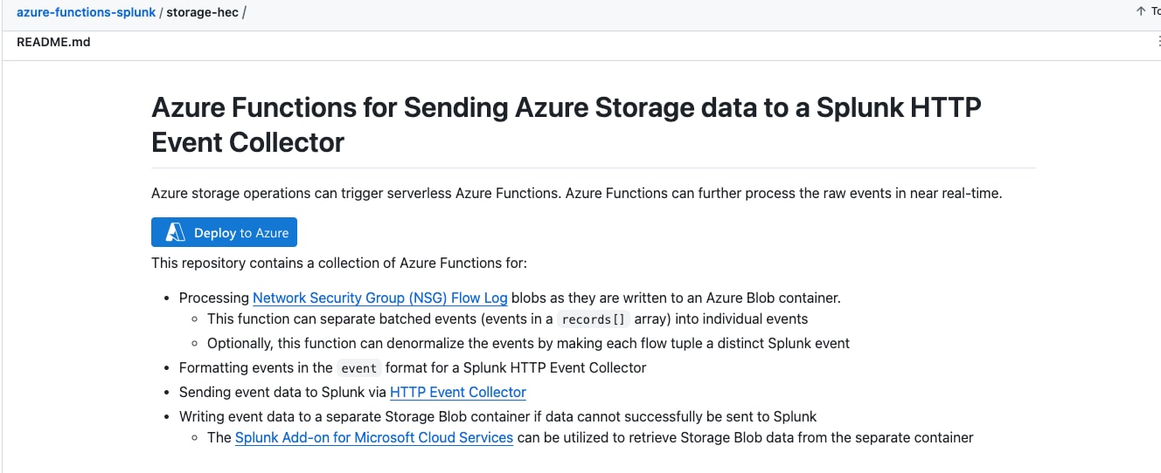1161x473 pixels.
Task: Click 'This function can separate batched events' bullet
Action: pos(380,319)
